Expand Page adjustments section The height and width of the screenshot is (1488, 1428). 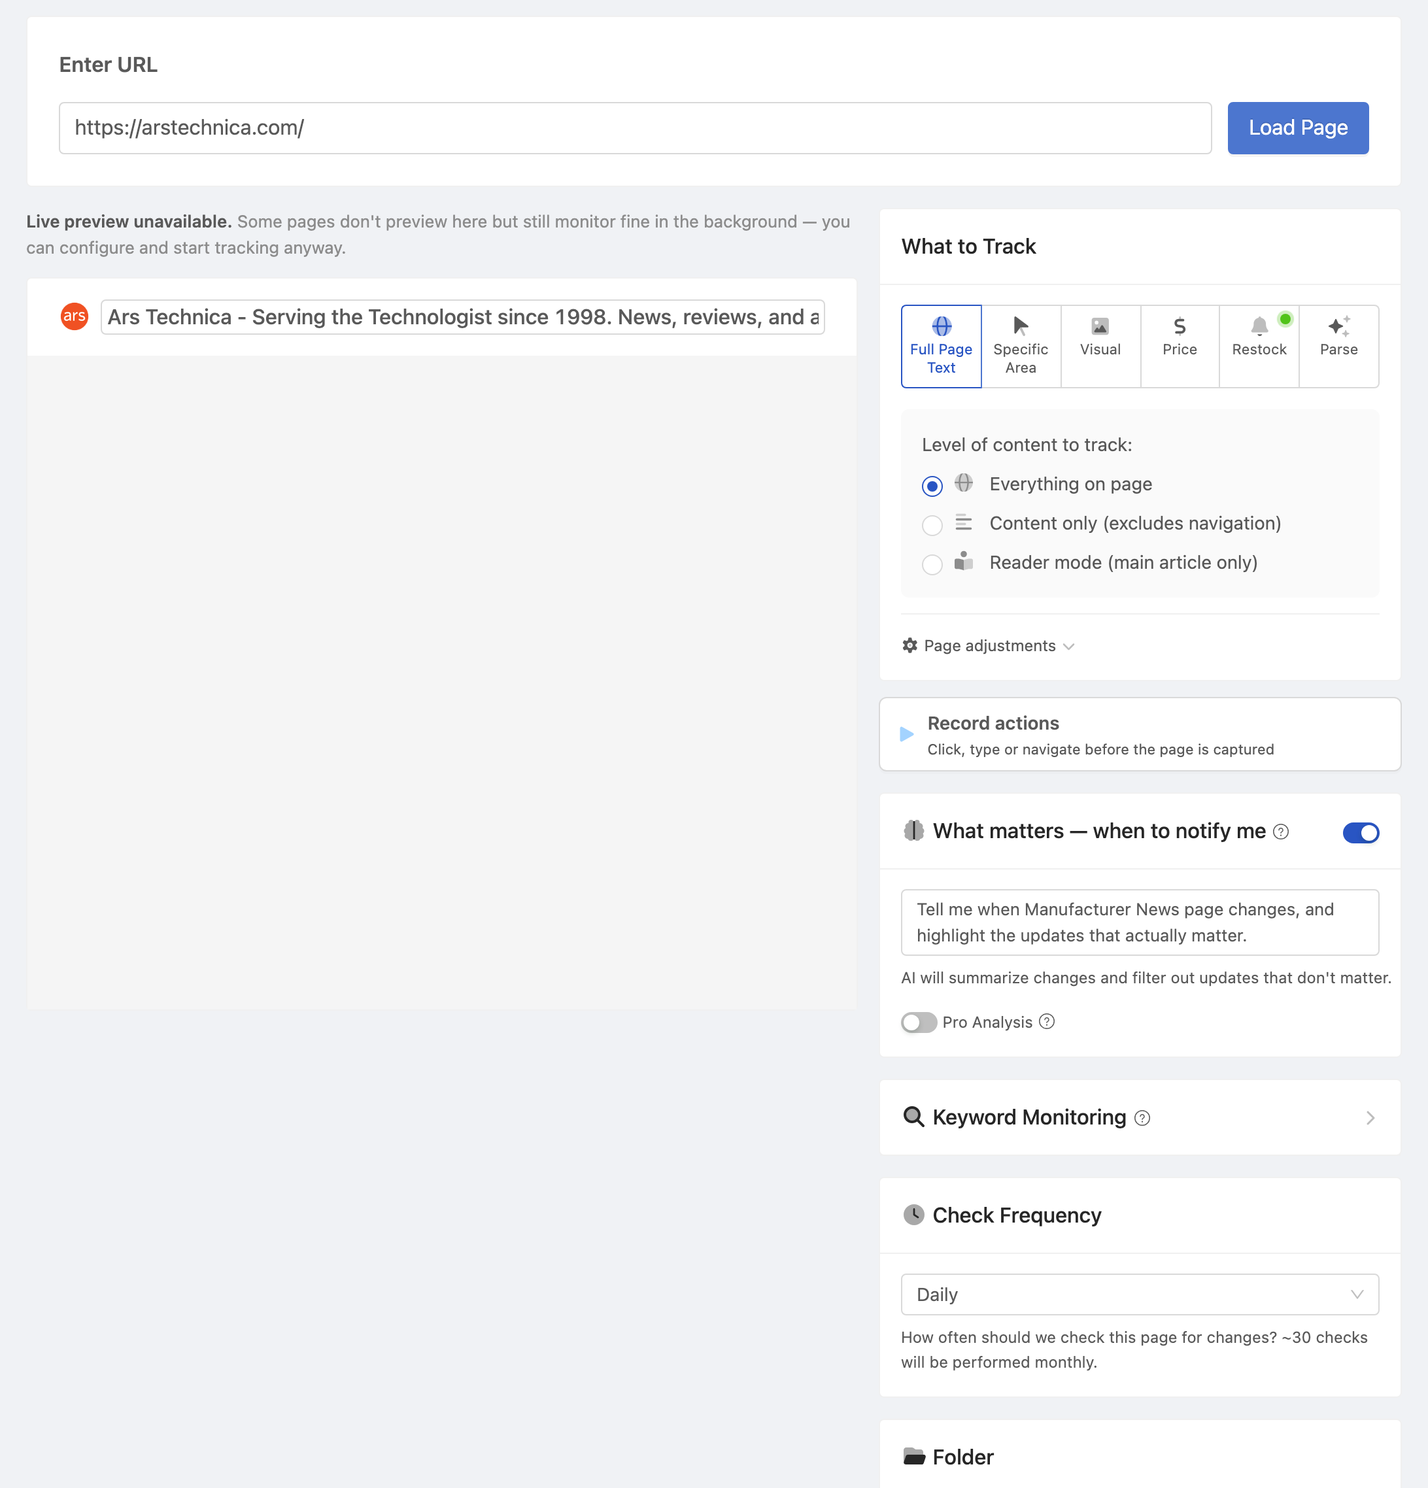point(988,645)
